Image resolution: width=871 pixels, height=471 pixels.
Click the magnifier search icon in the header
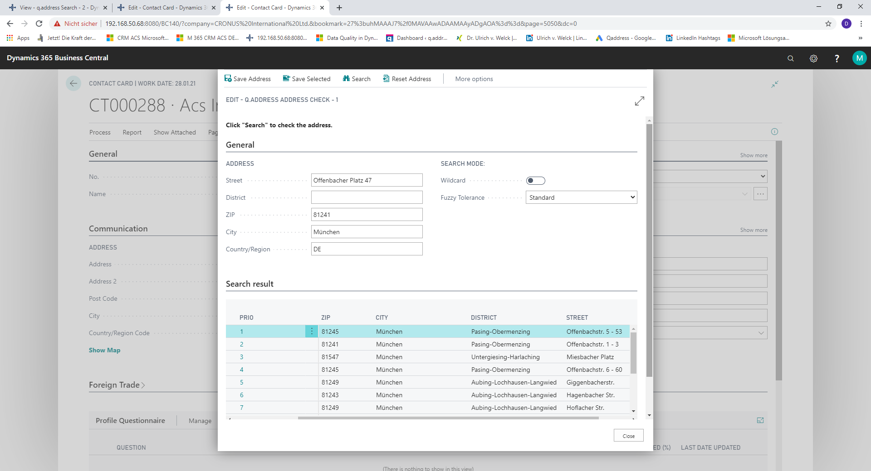[791, 58]
